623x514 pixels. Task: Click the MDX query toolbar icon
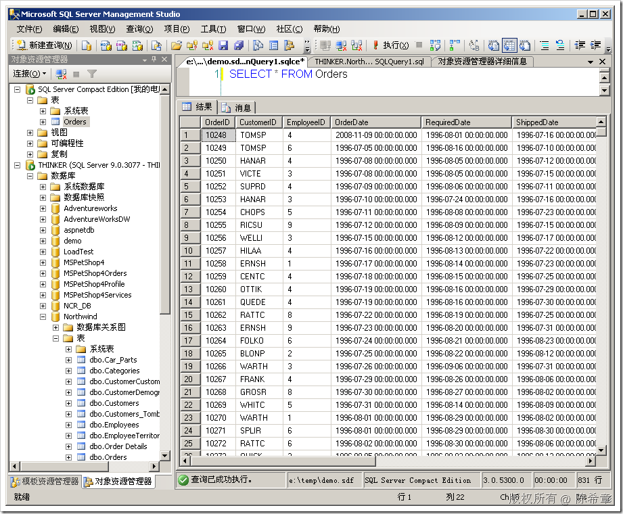(x=106, y=45)
